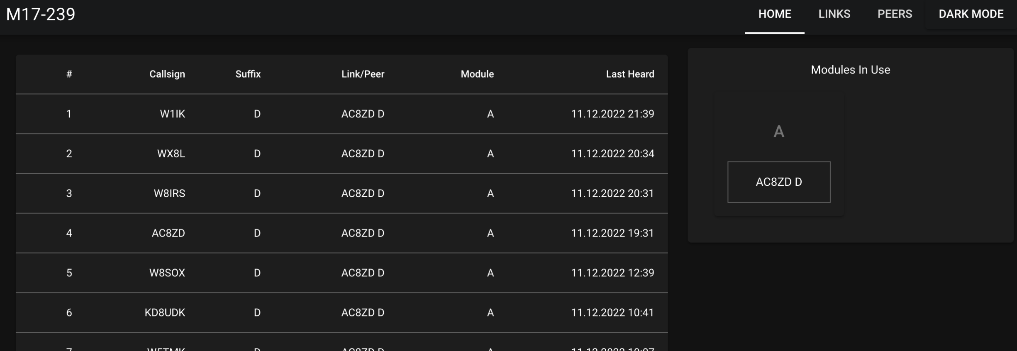Click the Last Heard column header

629,74
